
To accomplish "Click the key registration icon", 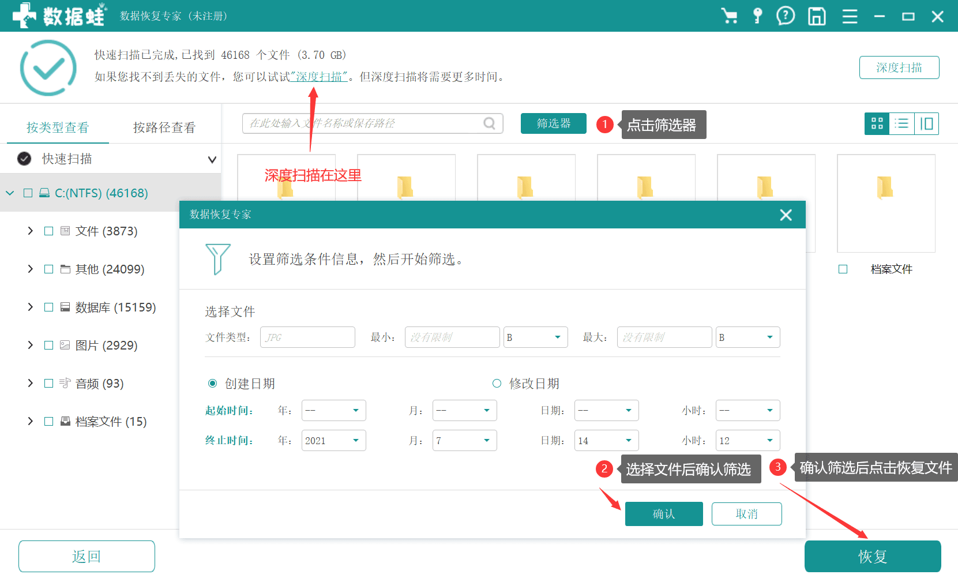I will tap(758, 16).
